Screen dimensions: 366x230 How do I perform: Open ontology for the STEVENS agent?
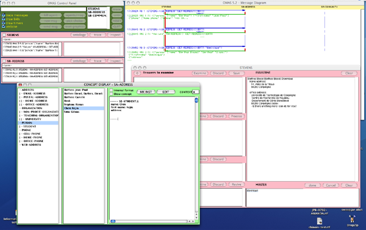[x=79, y=35]
